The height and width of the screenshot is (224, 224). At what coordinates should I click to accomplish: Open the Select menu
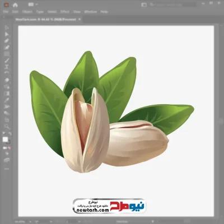click(x=52, y=12)
